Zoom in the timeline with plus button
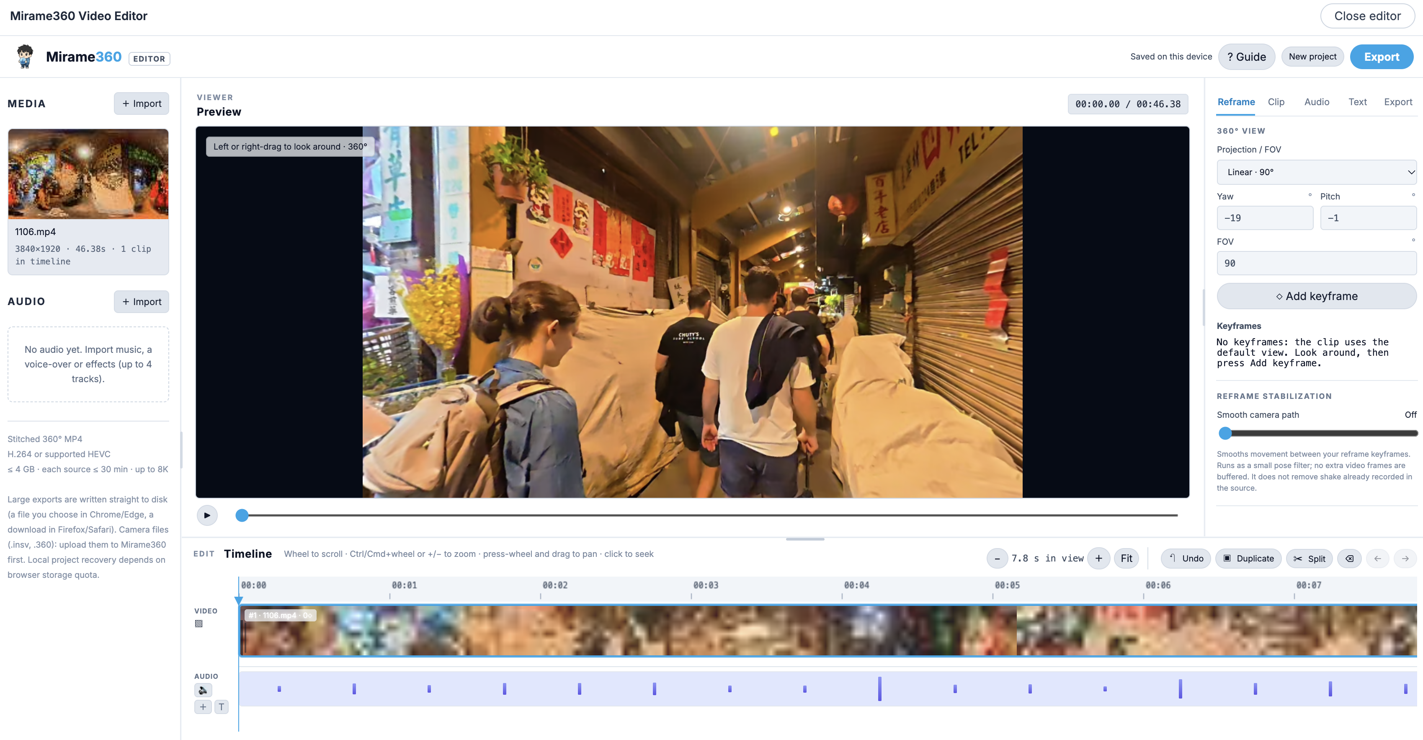The image size is (1423, 740). pos(1099,558)
